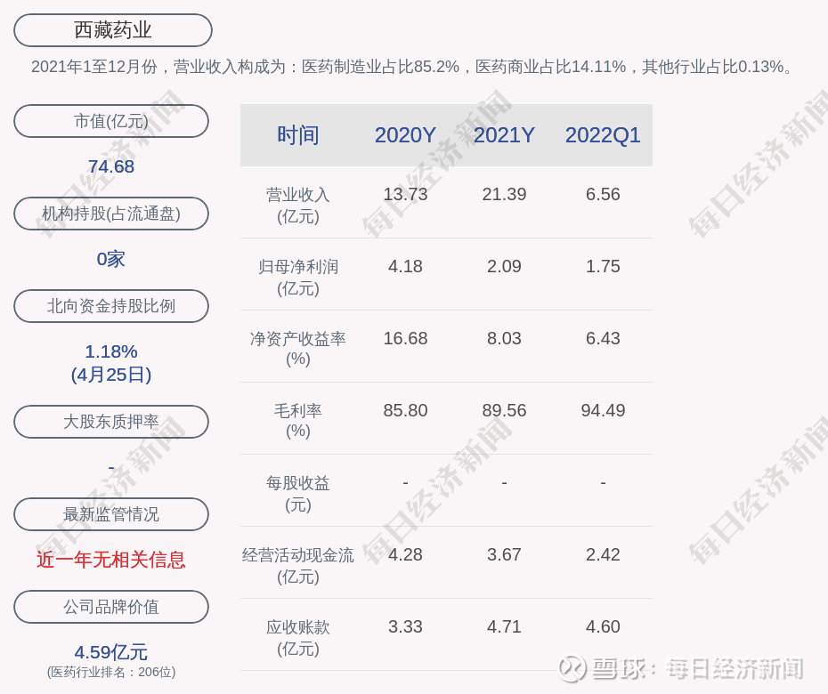Viewport: 828px width, 694px height.
Task: Click the net profit value 1.75
Action: 603,267
